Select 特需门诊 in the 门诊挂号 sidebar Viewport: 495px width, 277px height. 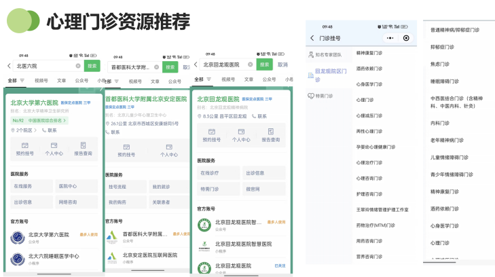tap(325, 96)
